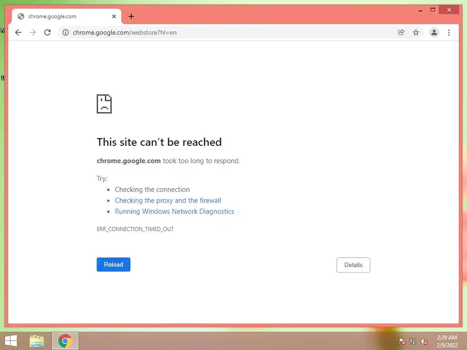Close the Chrome window

(x=449, y=10)
